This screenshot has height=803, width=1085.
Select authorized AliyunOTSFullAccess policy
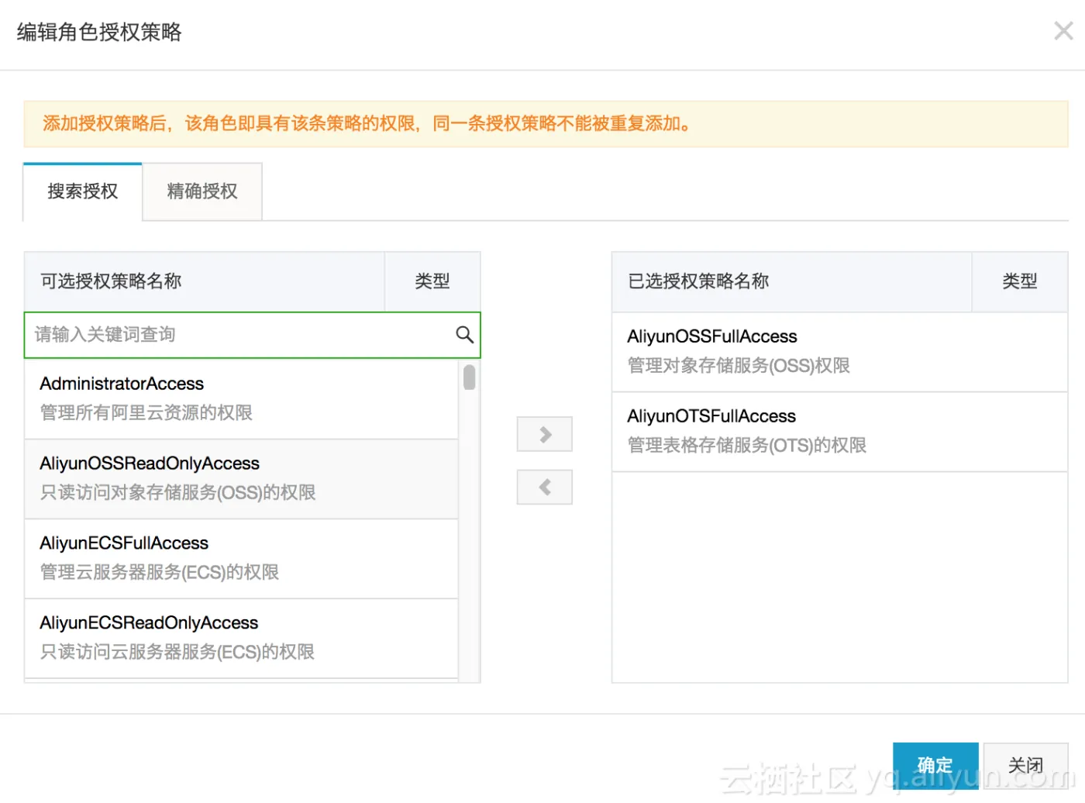tap(840, 432)
